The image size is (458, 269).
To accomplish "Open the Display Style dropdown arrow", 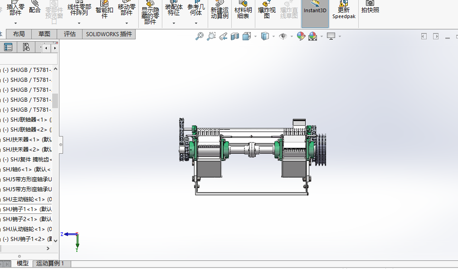I will click(x=274, y=36).
